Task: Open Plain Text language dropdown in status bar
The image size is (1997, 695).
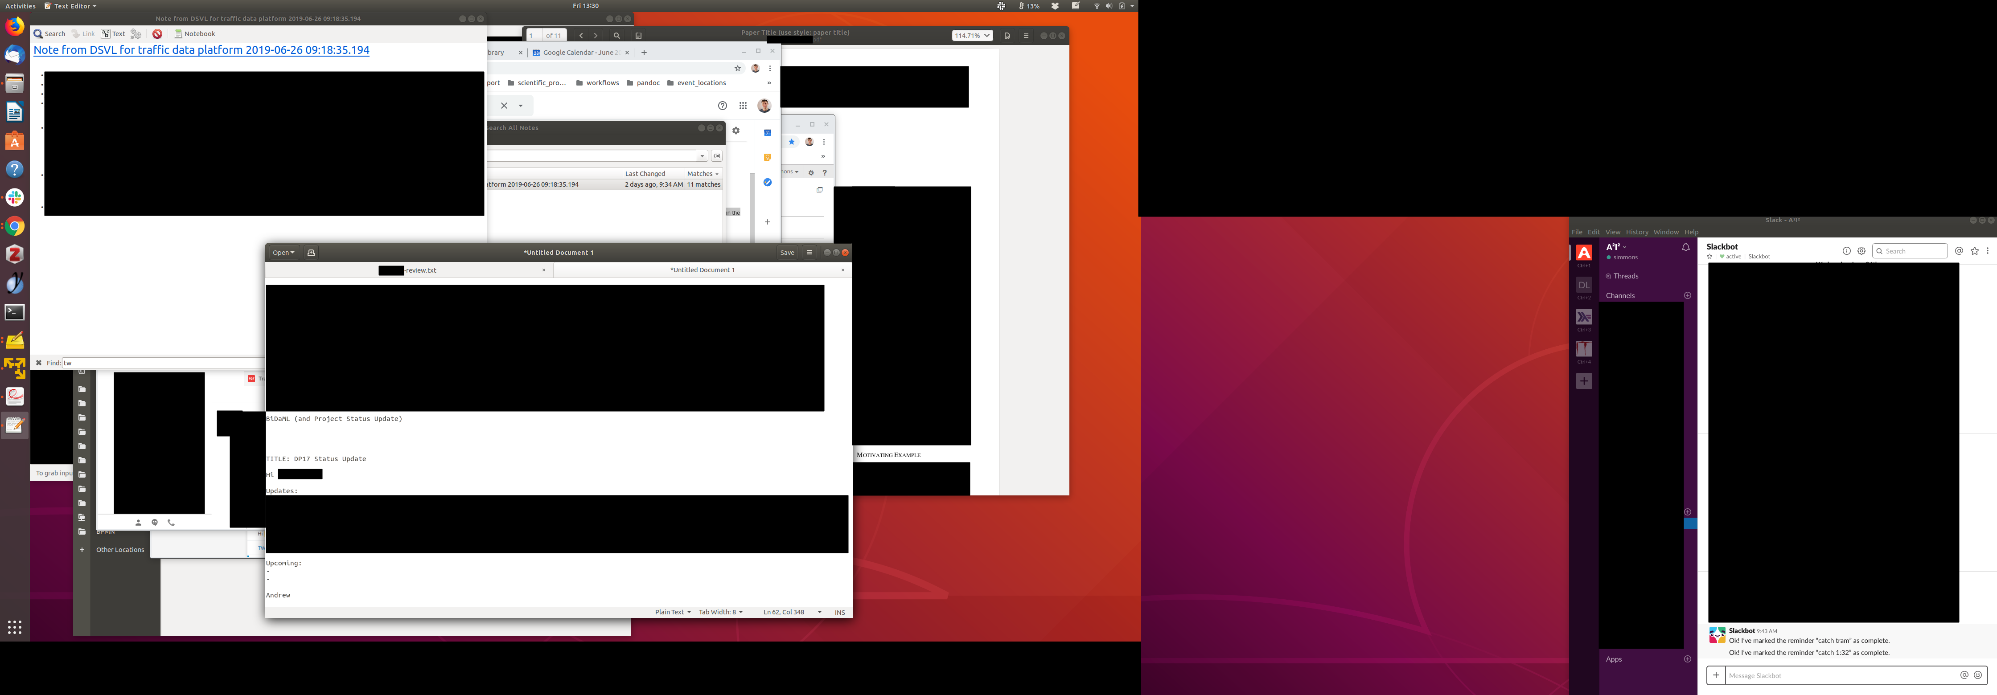Action: [x=672, y=612]
